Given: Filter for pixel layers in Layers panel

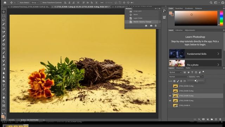Looking at the screenshot, I should pos(185,72).
